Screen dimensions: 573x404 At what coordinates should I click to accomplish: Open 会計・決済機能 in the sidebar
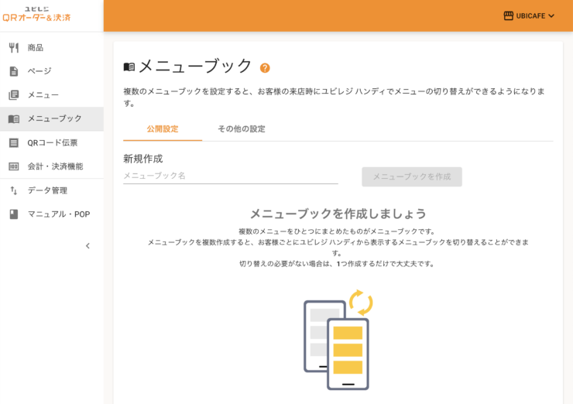[x=52, y=166]
